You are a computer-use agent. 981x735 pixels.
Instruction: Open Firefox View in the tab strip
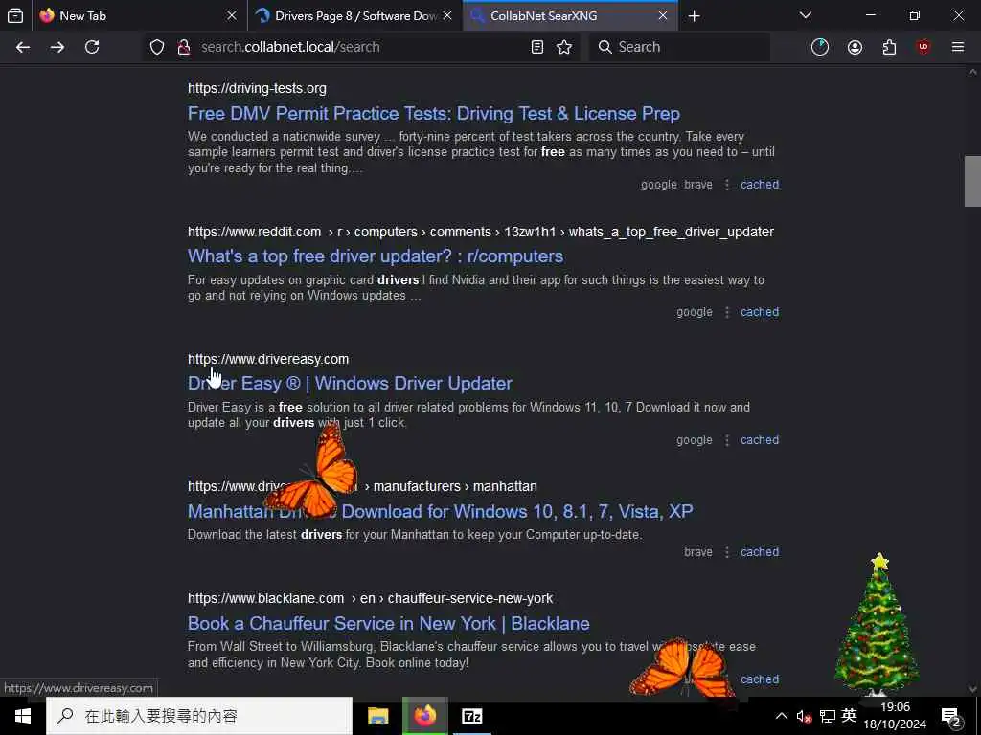(15, 15)
